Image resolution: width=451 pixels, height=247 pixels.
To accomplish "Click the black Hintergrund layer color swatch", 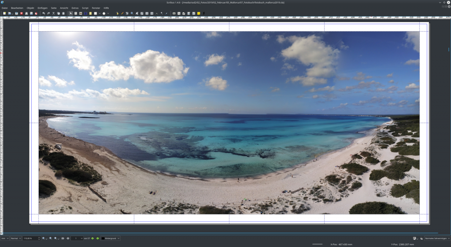I will coord(103,238).
